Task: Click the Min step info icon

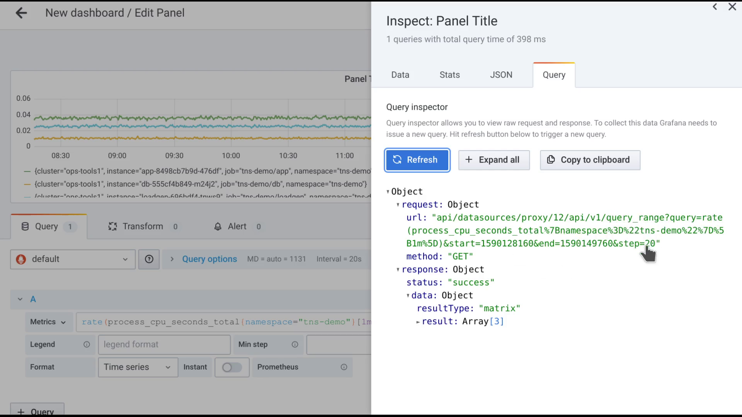Action: pyautogui.click(x=295, y=344)
